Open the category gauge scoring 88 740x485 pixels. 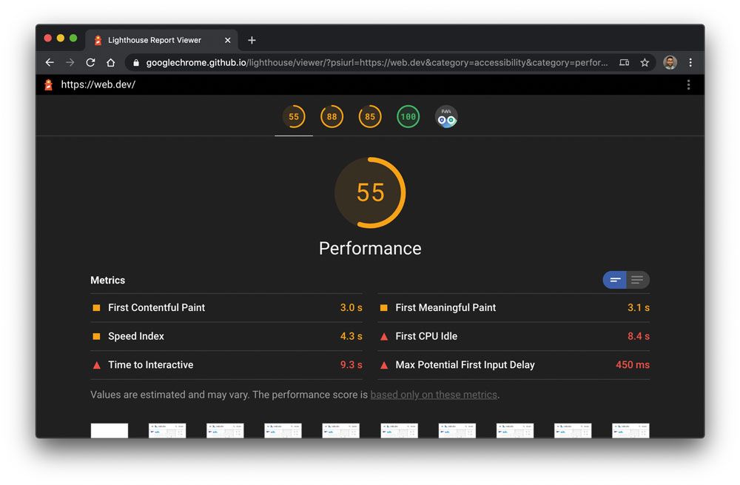coord(332,116)
